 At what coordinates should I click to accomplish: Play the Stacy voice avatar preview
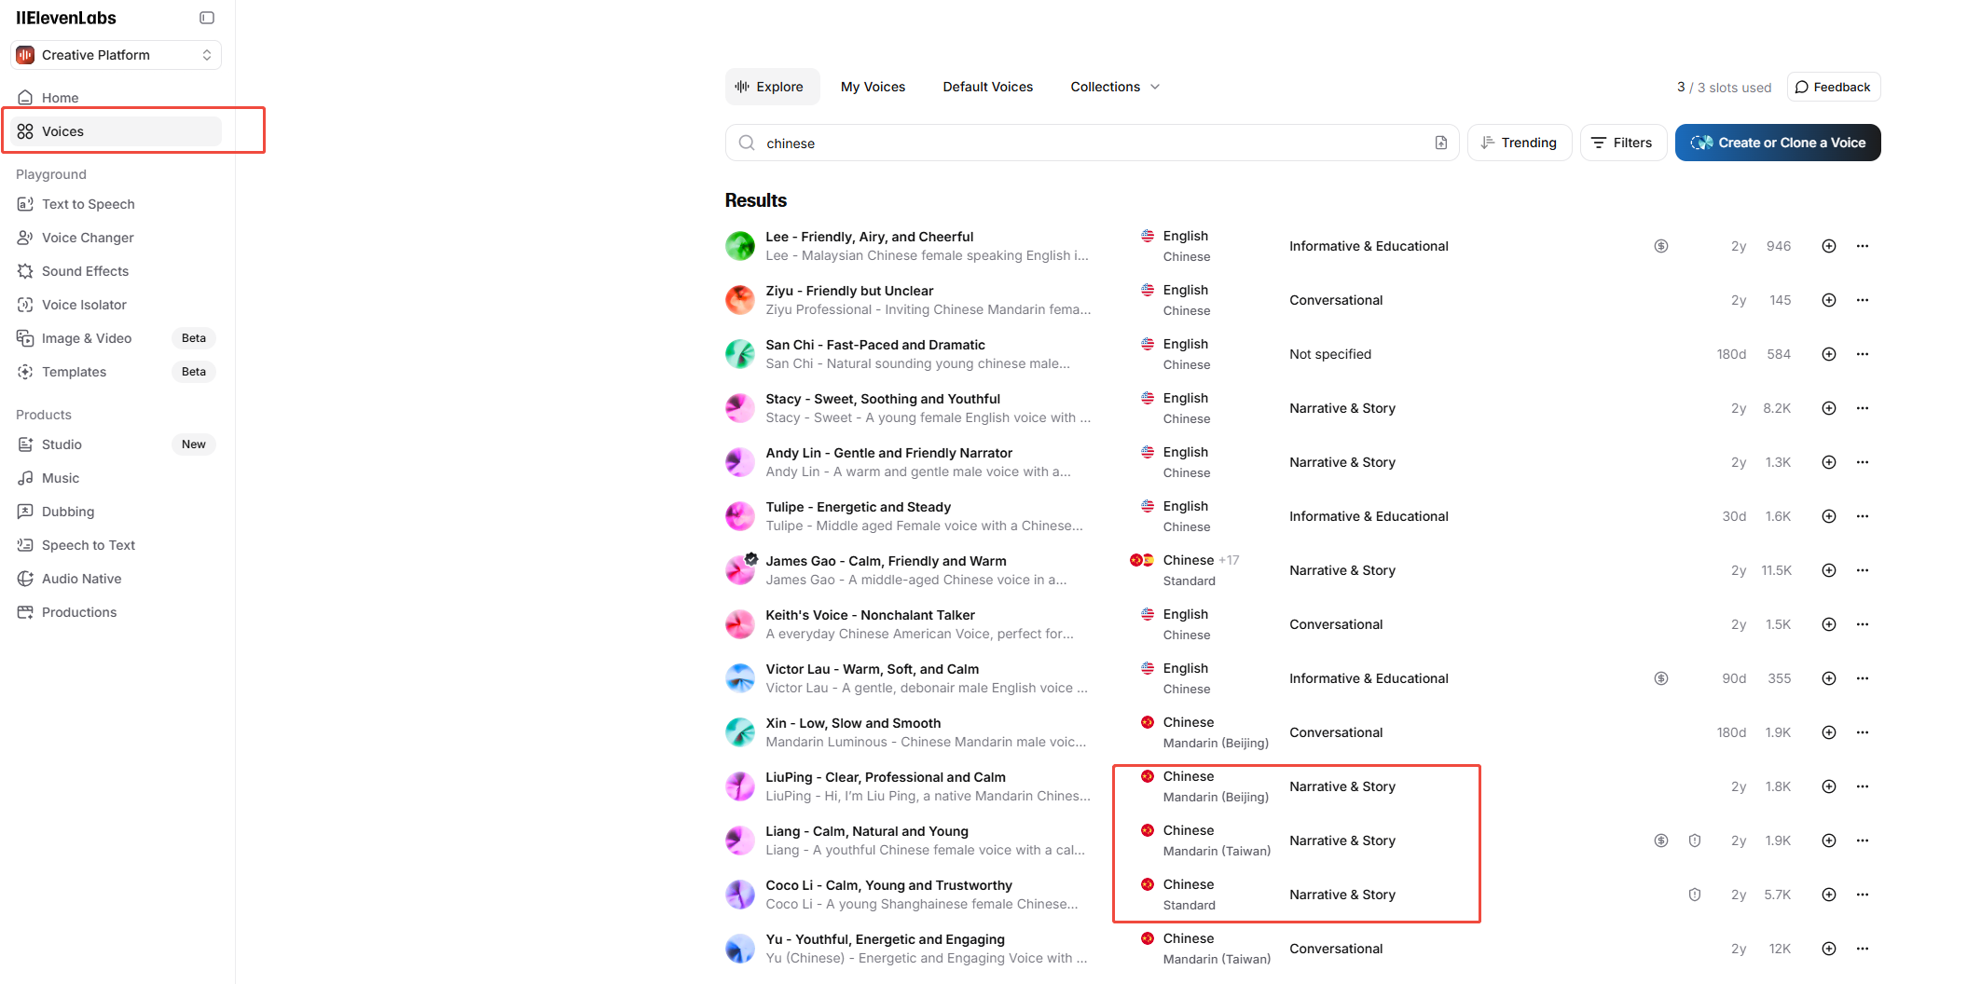point(740,408)
